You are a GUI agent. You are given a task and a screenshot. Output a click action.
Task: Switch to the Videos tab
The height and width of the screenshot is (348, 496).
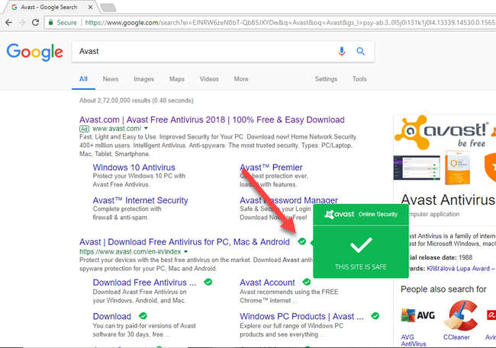click(209, 79)
